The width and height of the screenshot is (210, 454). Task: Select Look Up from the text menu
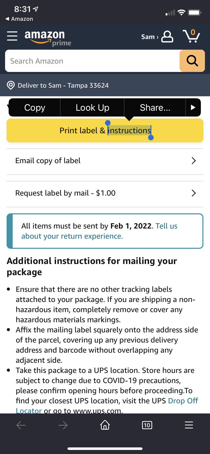pyautogui.click(x=92, y=107)
